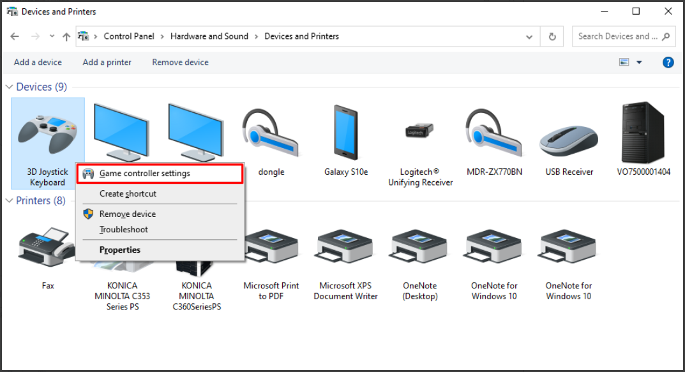Open the view options dropdown arrow
The width and height of the screenshot is (685, 372).
point(639,63)
